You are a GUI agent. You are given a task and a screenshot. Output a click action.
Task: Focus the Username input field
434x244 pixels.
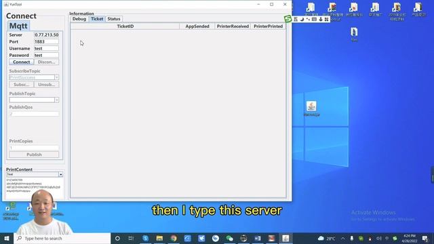click(x=46, y=48)
